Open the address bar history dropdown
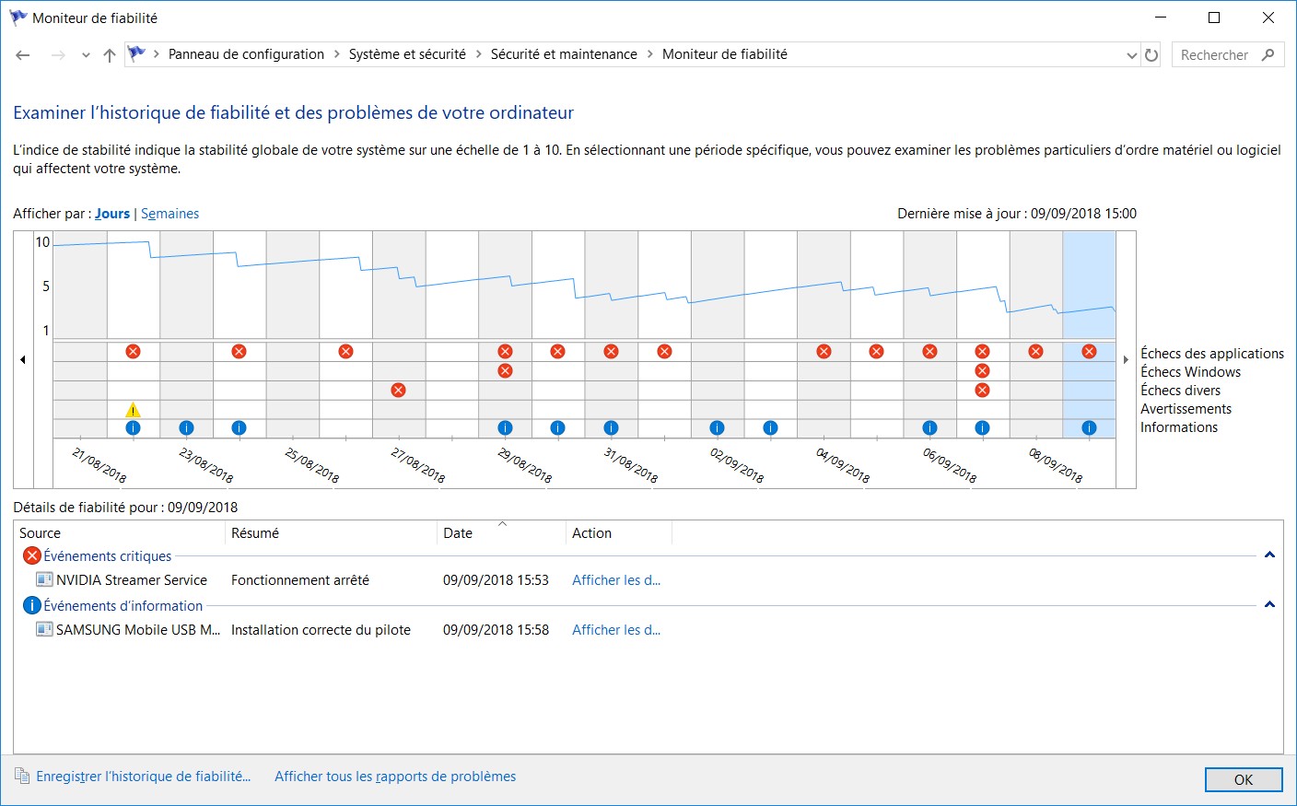This screenshot has height=806, width=1297. coord(1132,55)
